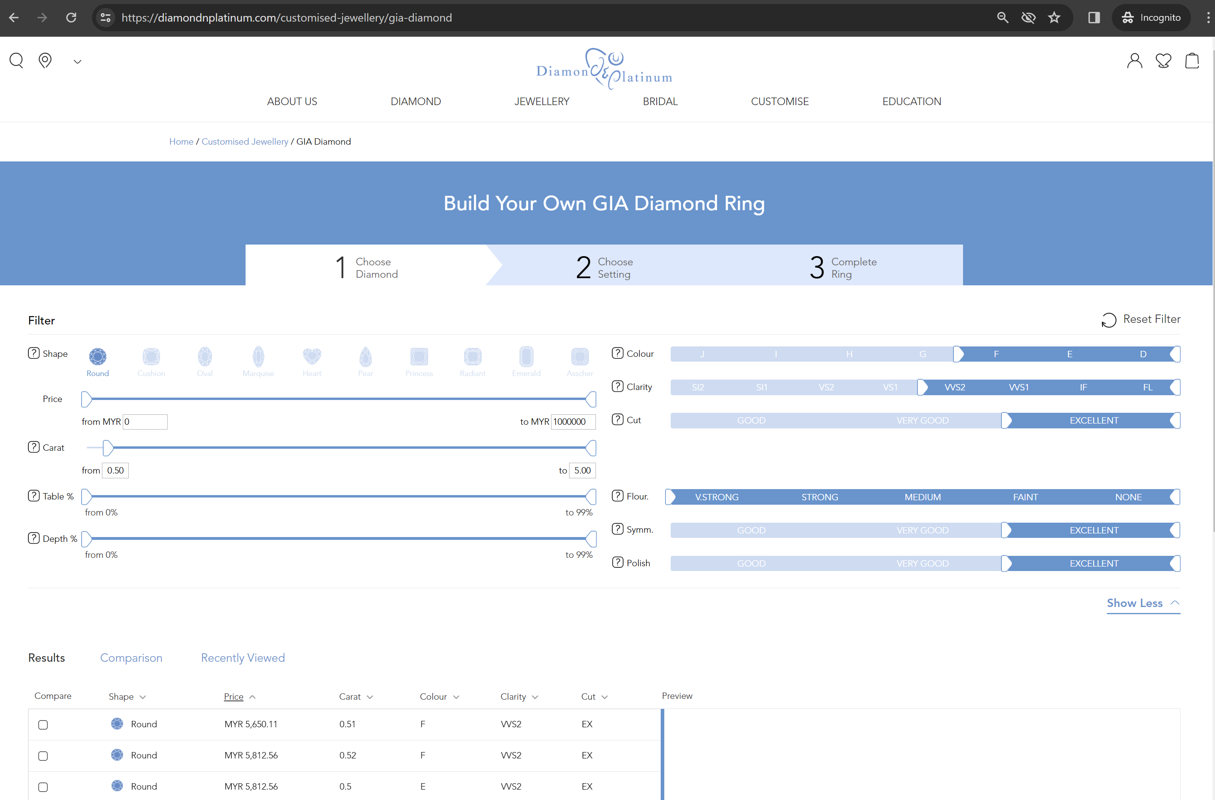Click the Reset Filter button
This screenshot has height=800, width=1215.
click(x=1141, y=319)
